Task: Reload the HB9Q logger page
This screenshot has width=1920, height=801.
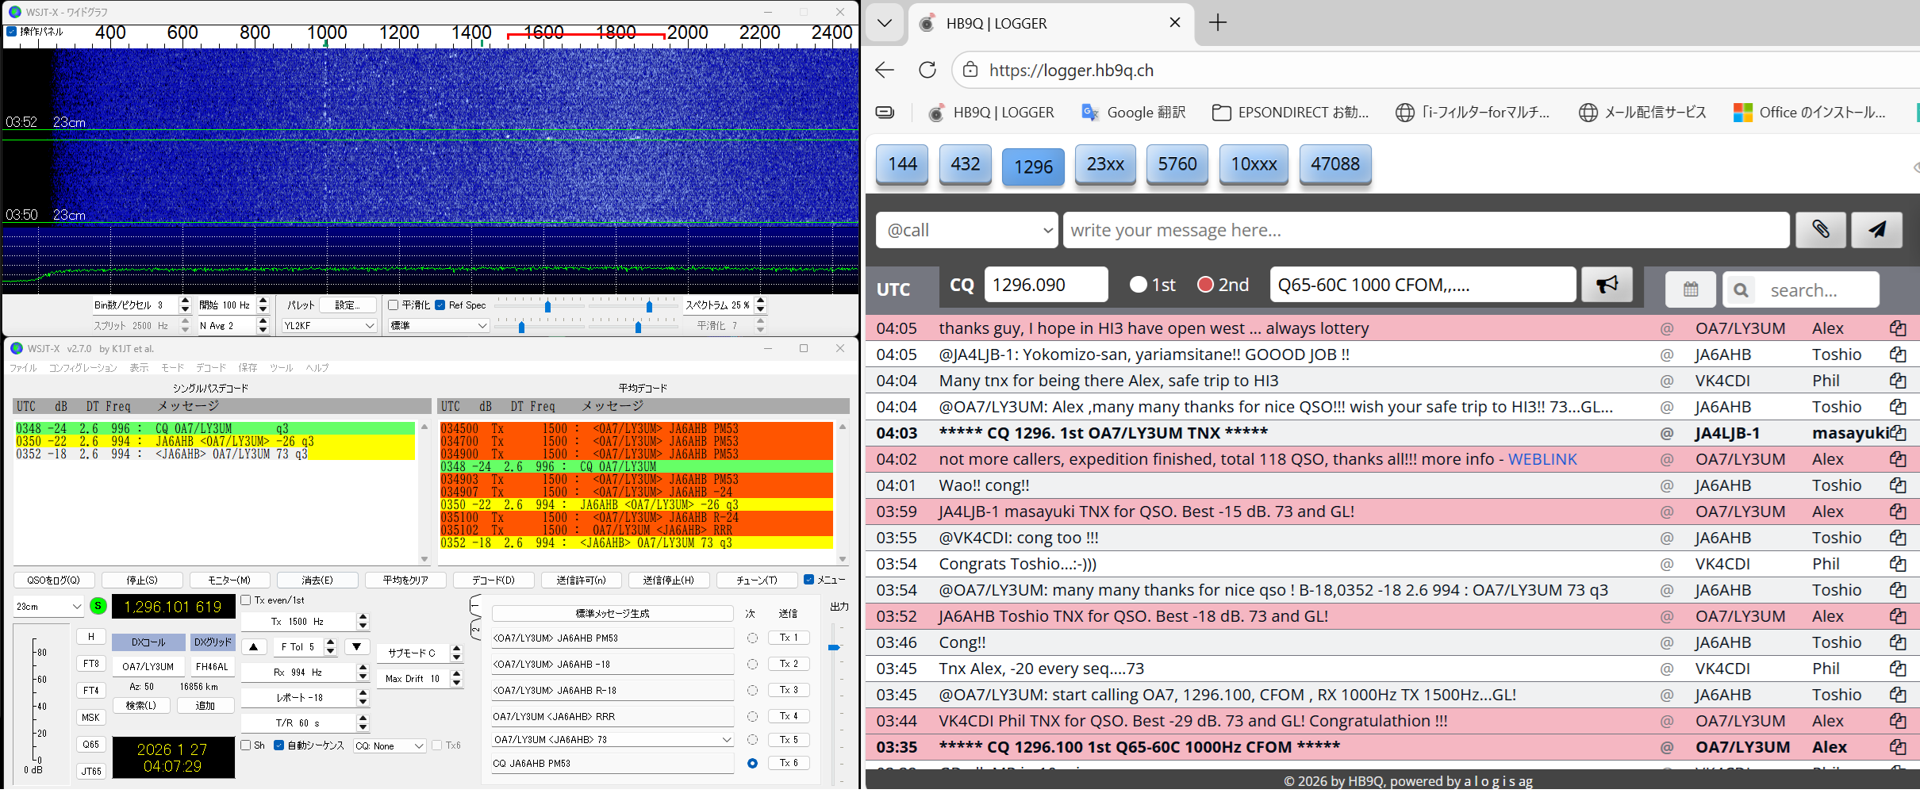Action: click(927, 70)
